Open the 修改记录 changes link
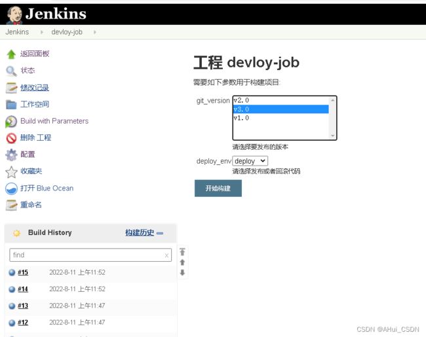 (x=35, y=88)
